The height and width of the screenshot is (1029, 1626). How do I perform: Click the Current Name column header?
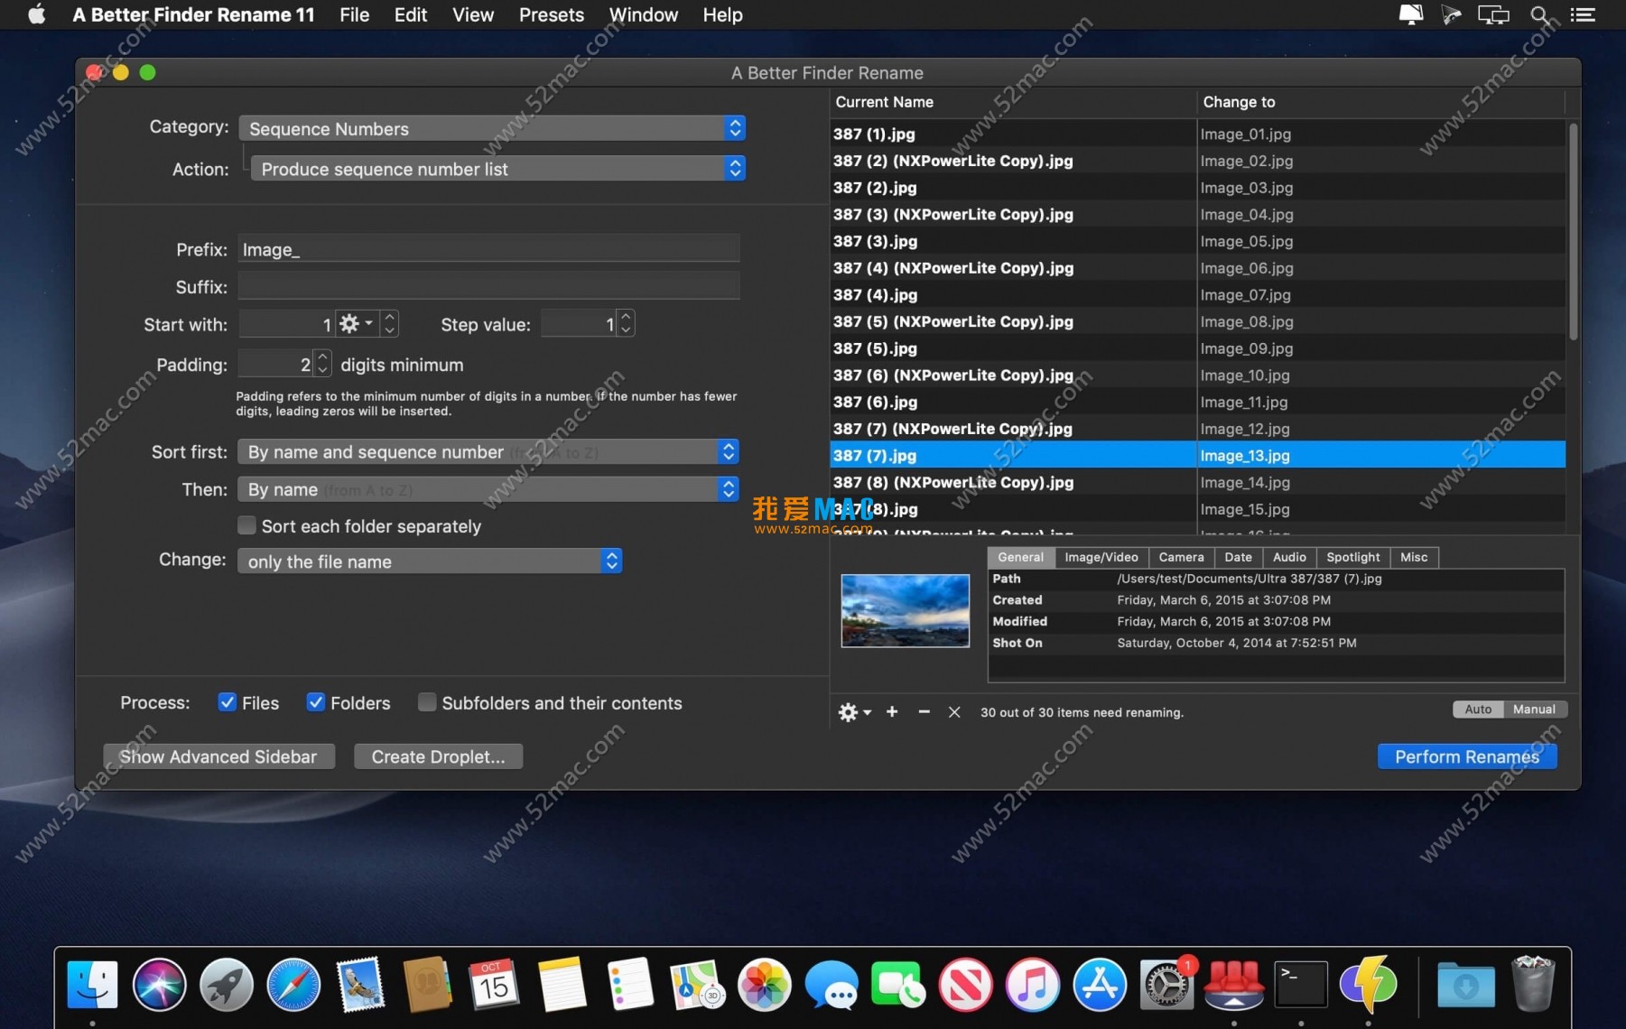1013,102
